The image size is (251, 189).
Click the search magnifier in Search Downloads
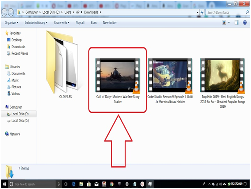coord(247,12)
